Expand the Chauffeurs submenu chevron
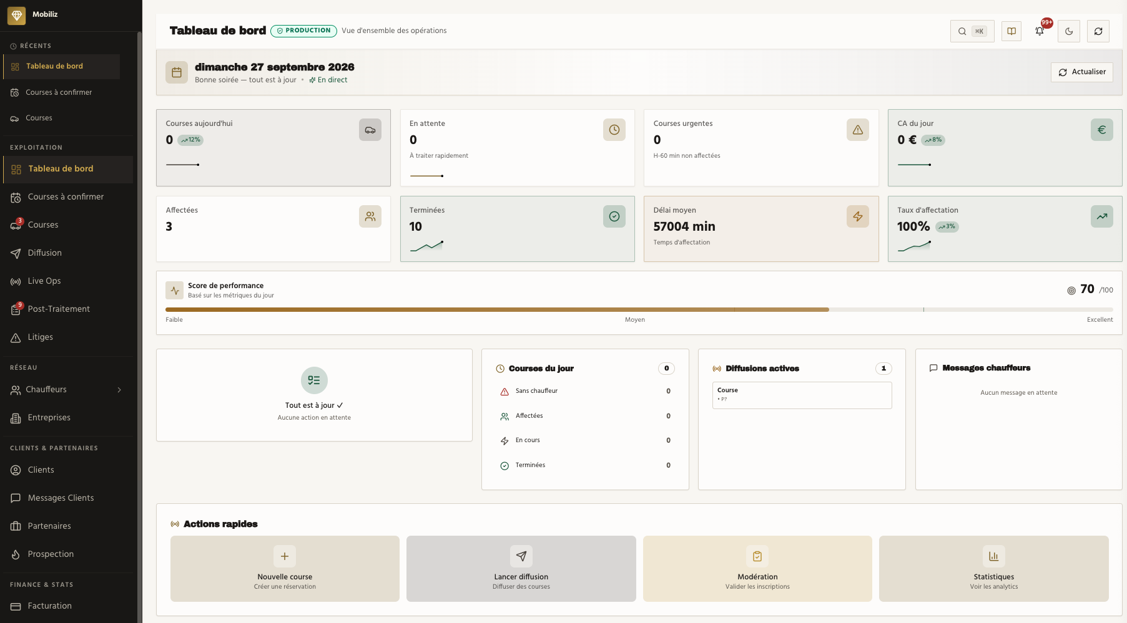Viewport: 1127px width, 623px height. [x=119, y=390]
